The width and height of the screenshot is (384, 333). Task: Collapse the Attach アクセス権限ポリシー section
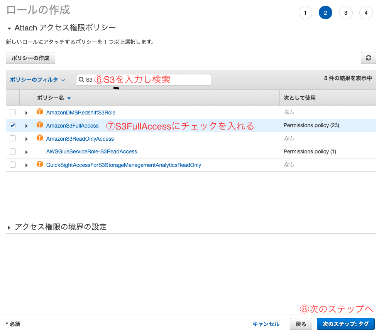pos(9,29)
